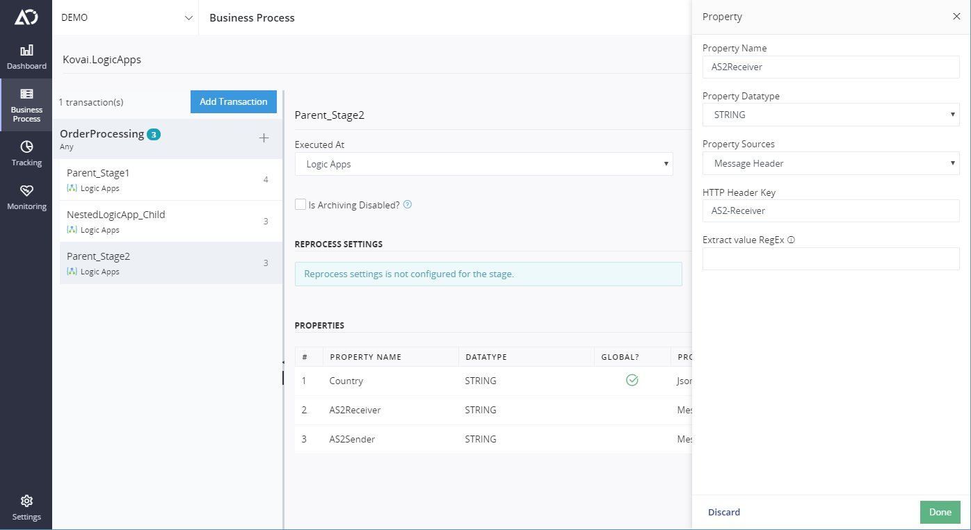Click the AS2Sender property row

[x=493, y=439]
